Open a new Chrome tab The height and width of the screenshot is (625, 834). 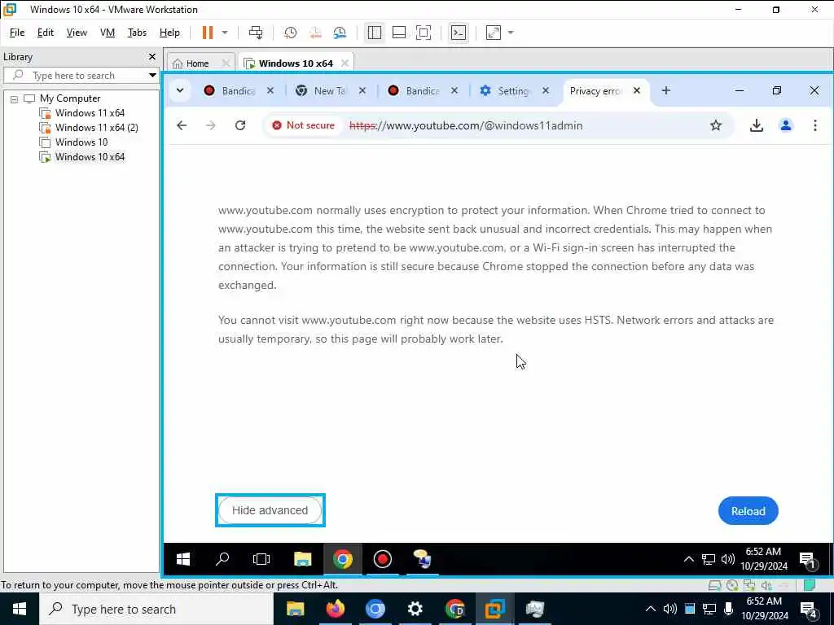(x=666, y=90)
